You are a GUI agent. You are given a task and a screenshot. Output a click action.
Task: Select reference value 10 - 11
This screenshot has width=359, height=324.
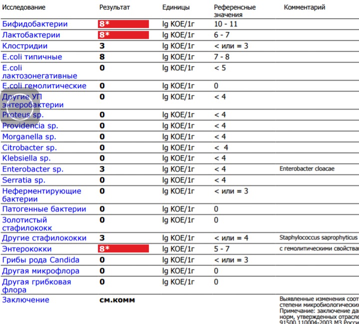click(x=226, y=24)
